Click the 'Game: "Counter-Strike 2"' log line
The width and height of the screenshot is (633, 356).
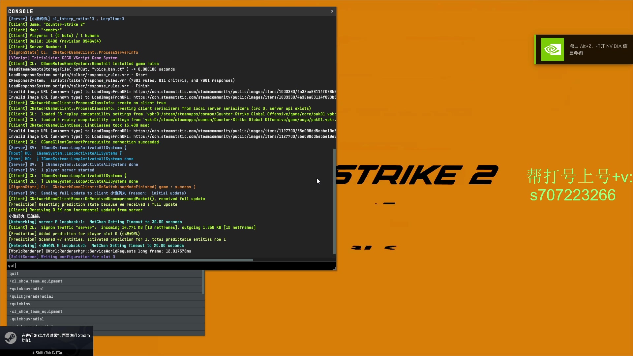tap(47, 24)
